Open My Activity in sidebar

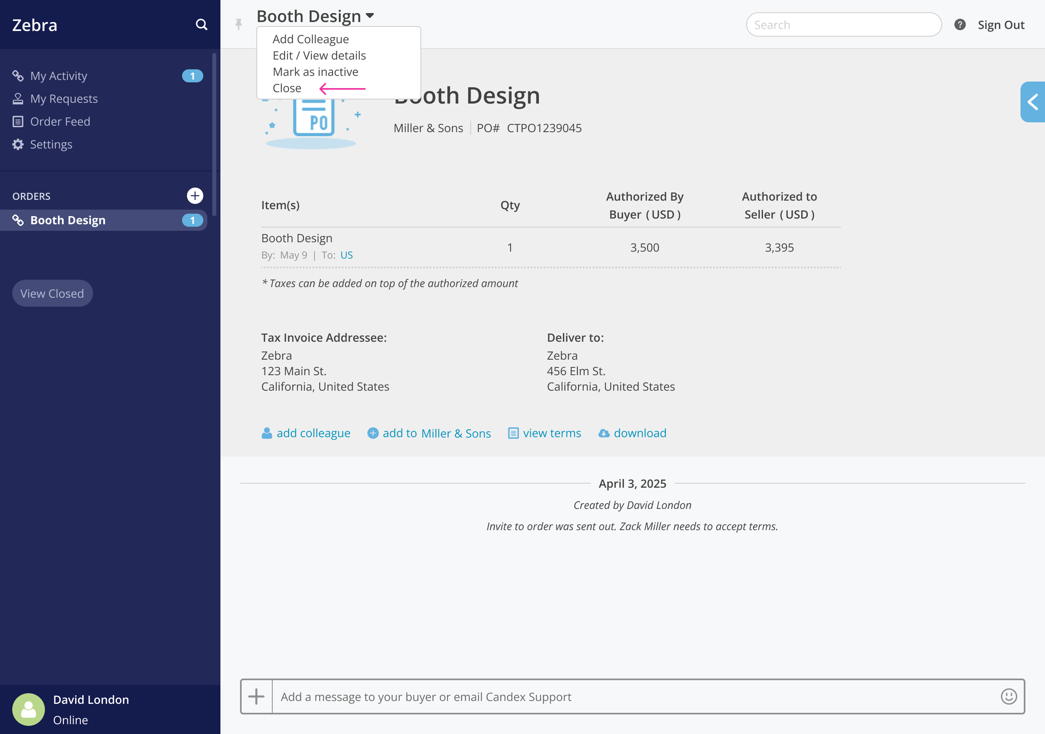coord(59,76)
